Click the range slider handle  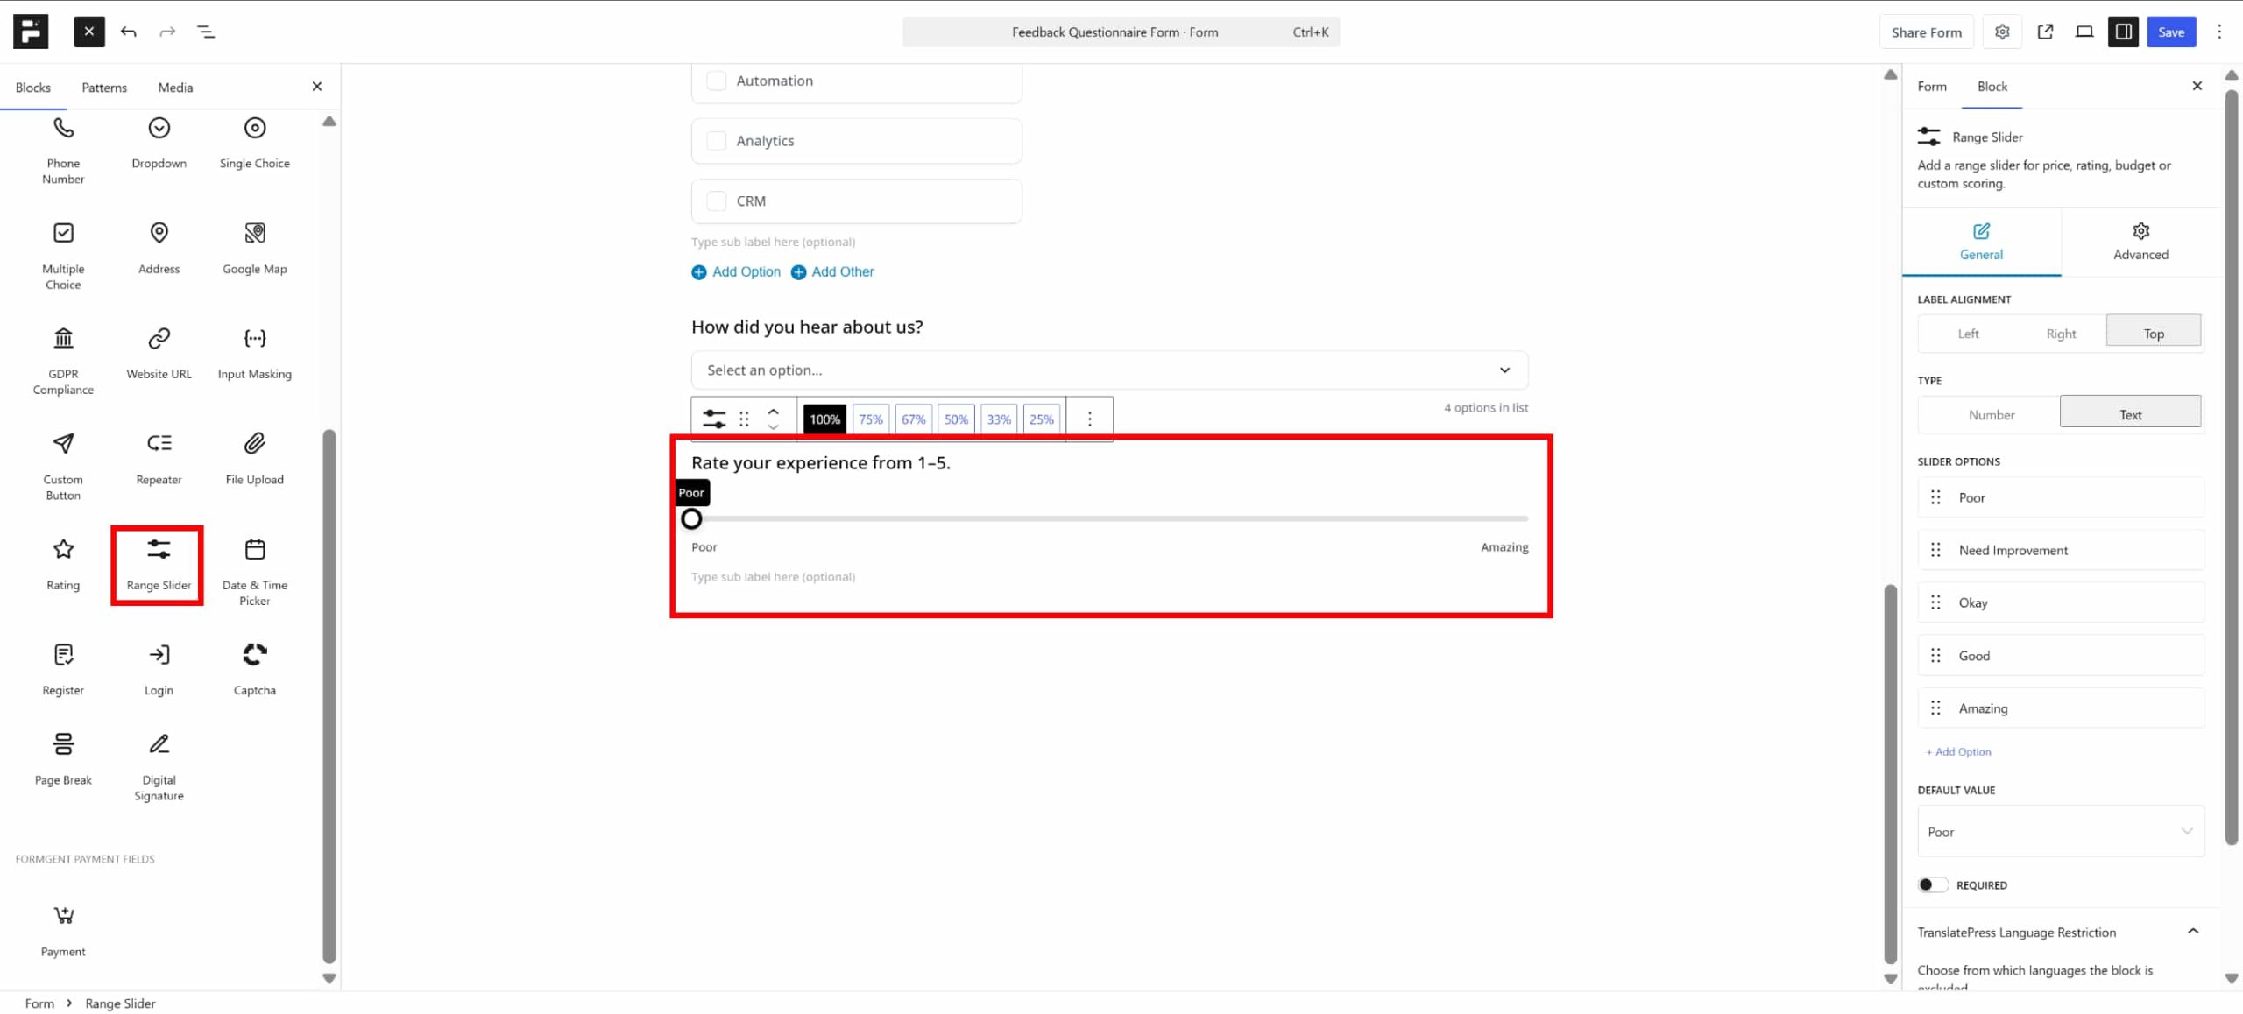691,518
